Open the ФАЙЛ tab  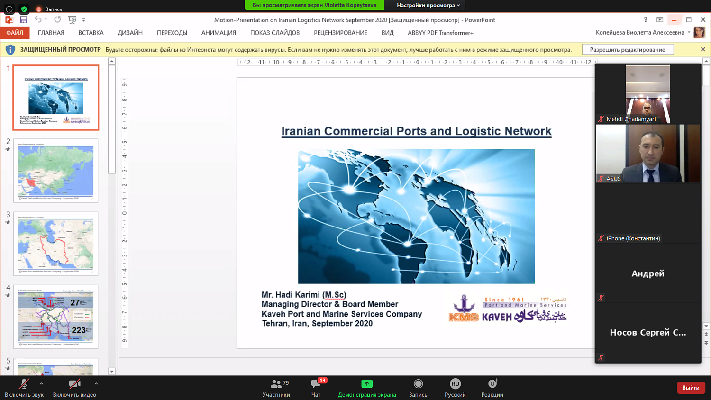[x=15, y=33]
